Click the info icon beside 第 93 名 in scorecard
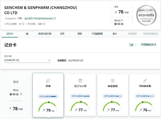 [x=21, y=94]
